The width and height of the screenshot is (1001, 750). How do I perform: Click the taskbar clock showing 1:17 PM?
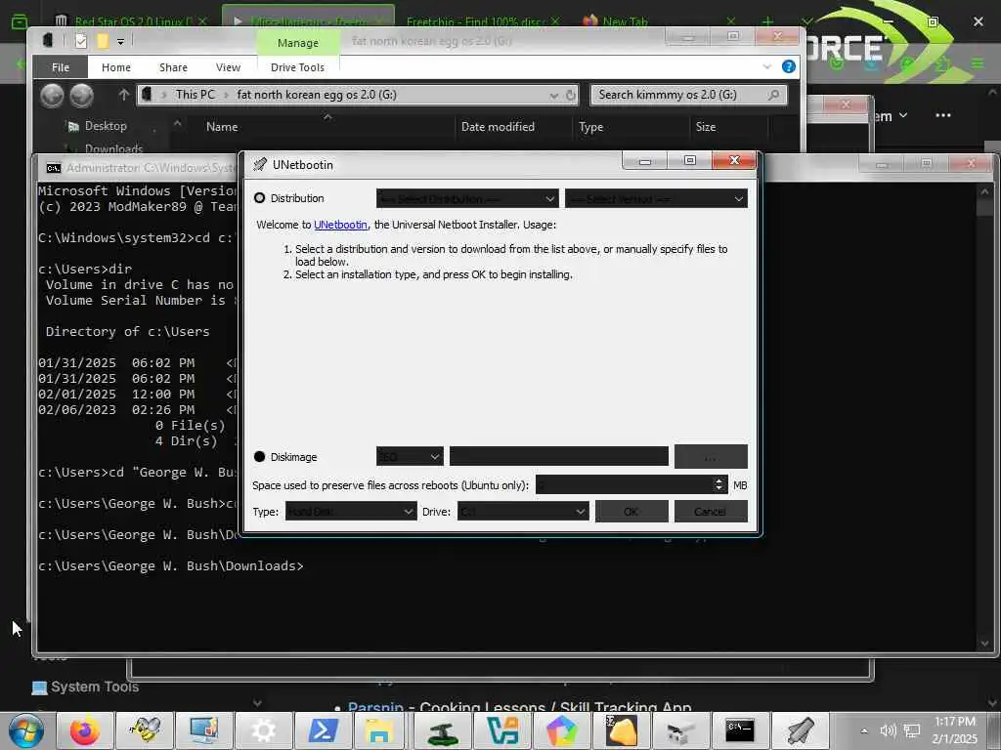(x=954, y=730)
